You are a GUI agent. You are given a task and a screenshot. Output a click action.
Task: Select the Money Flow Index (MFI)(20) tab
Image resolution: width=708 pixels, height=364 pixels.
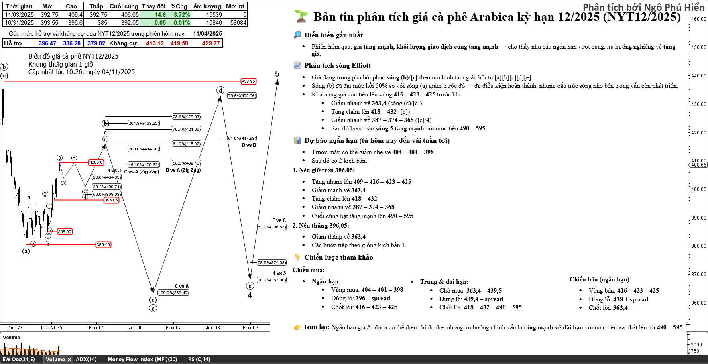pyautogui.click(x=142, y=360)
